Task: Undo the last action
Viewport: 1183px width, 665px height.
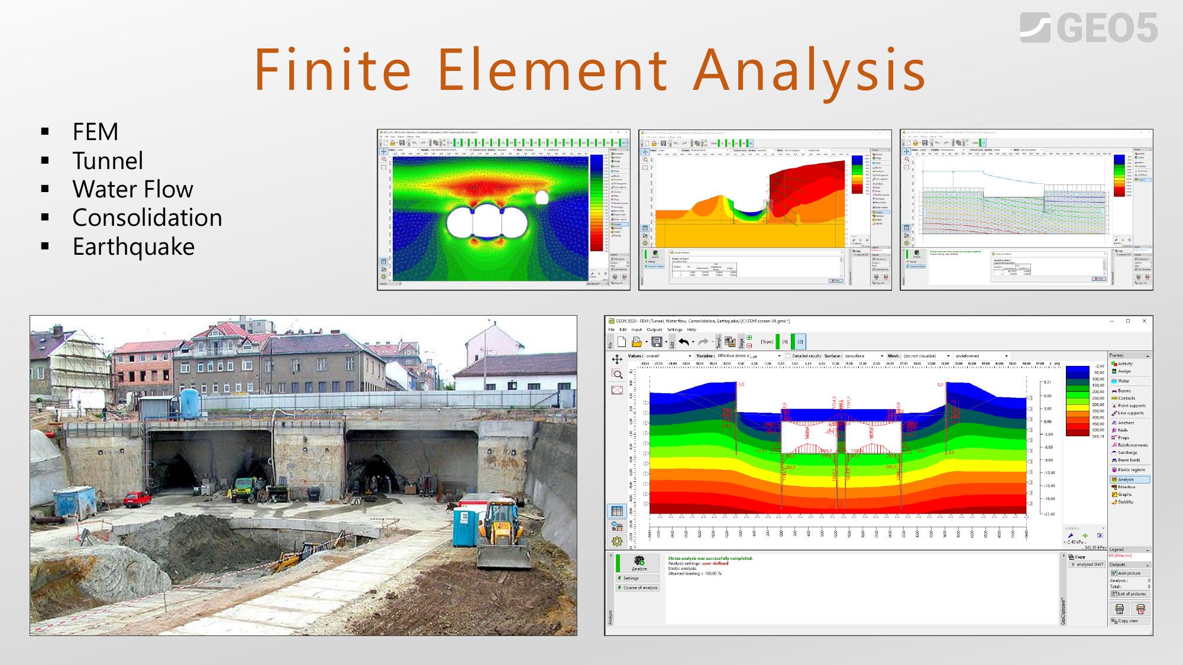Action: pos(684,342)
